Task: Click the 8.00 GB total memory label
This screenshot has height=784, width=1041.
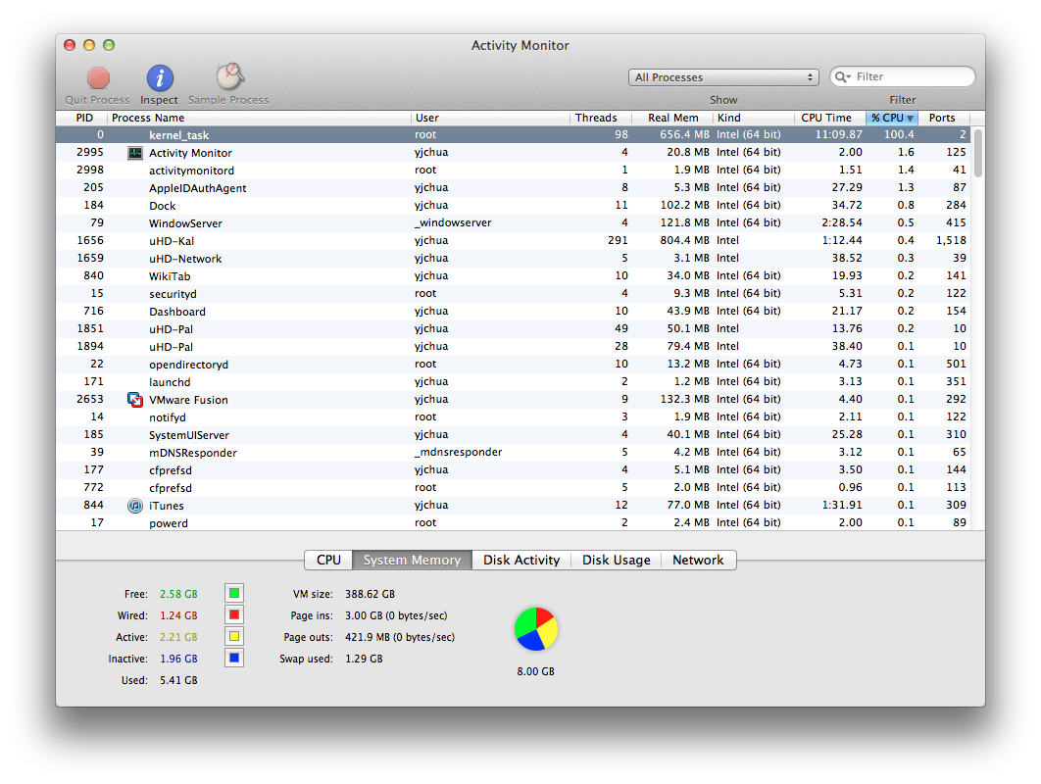Action: pyautogui.click(x=536, y=672)
